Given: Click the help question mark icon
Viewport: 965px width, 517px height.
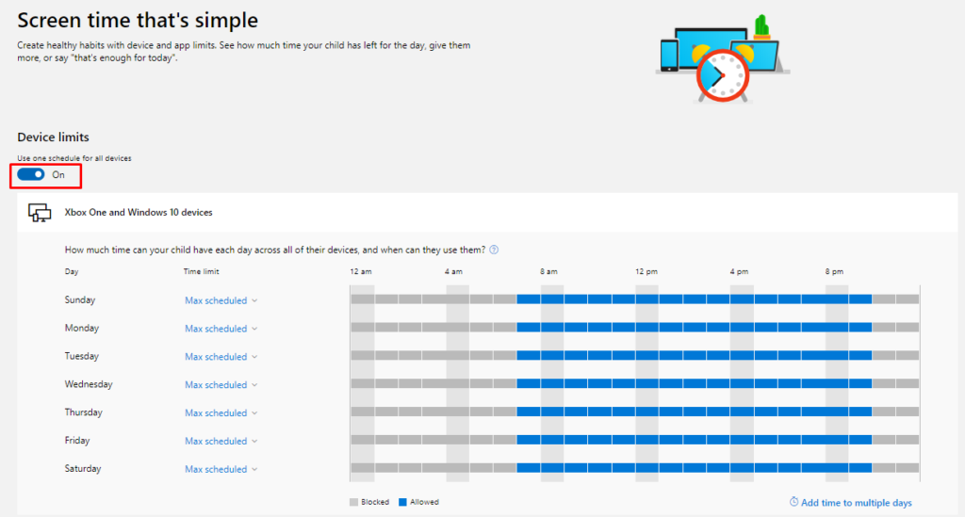Looking at the screenshot, I should pos(494,250).
